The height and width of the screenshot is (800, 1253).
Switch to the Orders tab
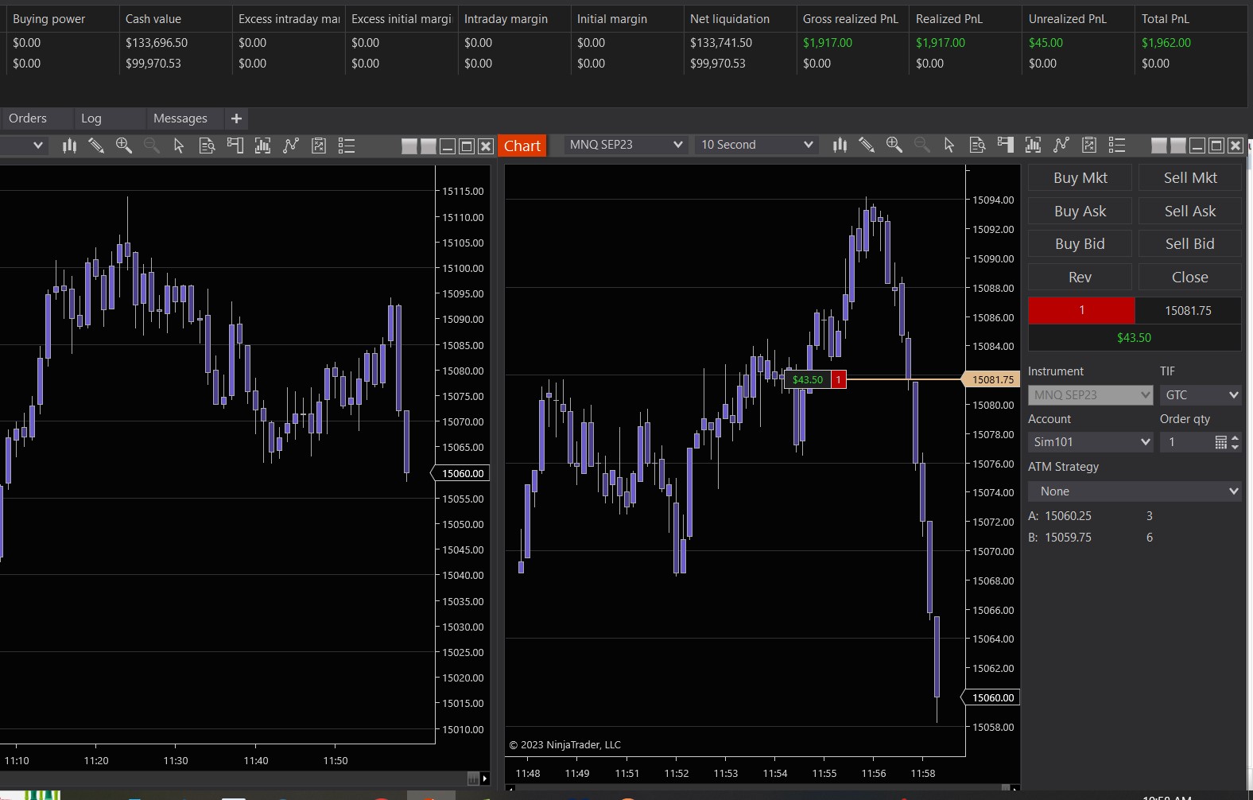(28, 118)
